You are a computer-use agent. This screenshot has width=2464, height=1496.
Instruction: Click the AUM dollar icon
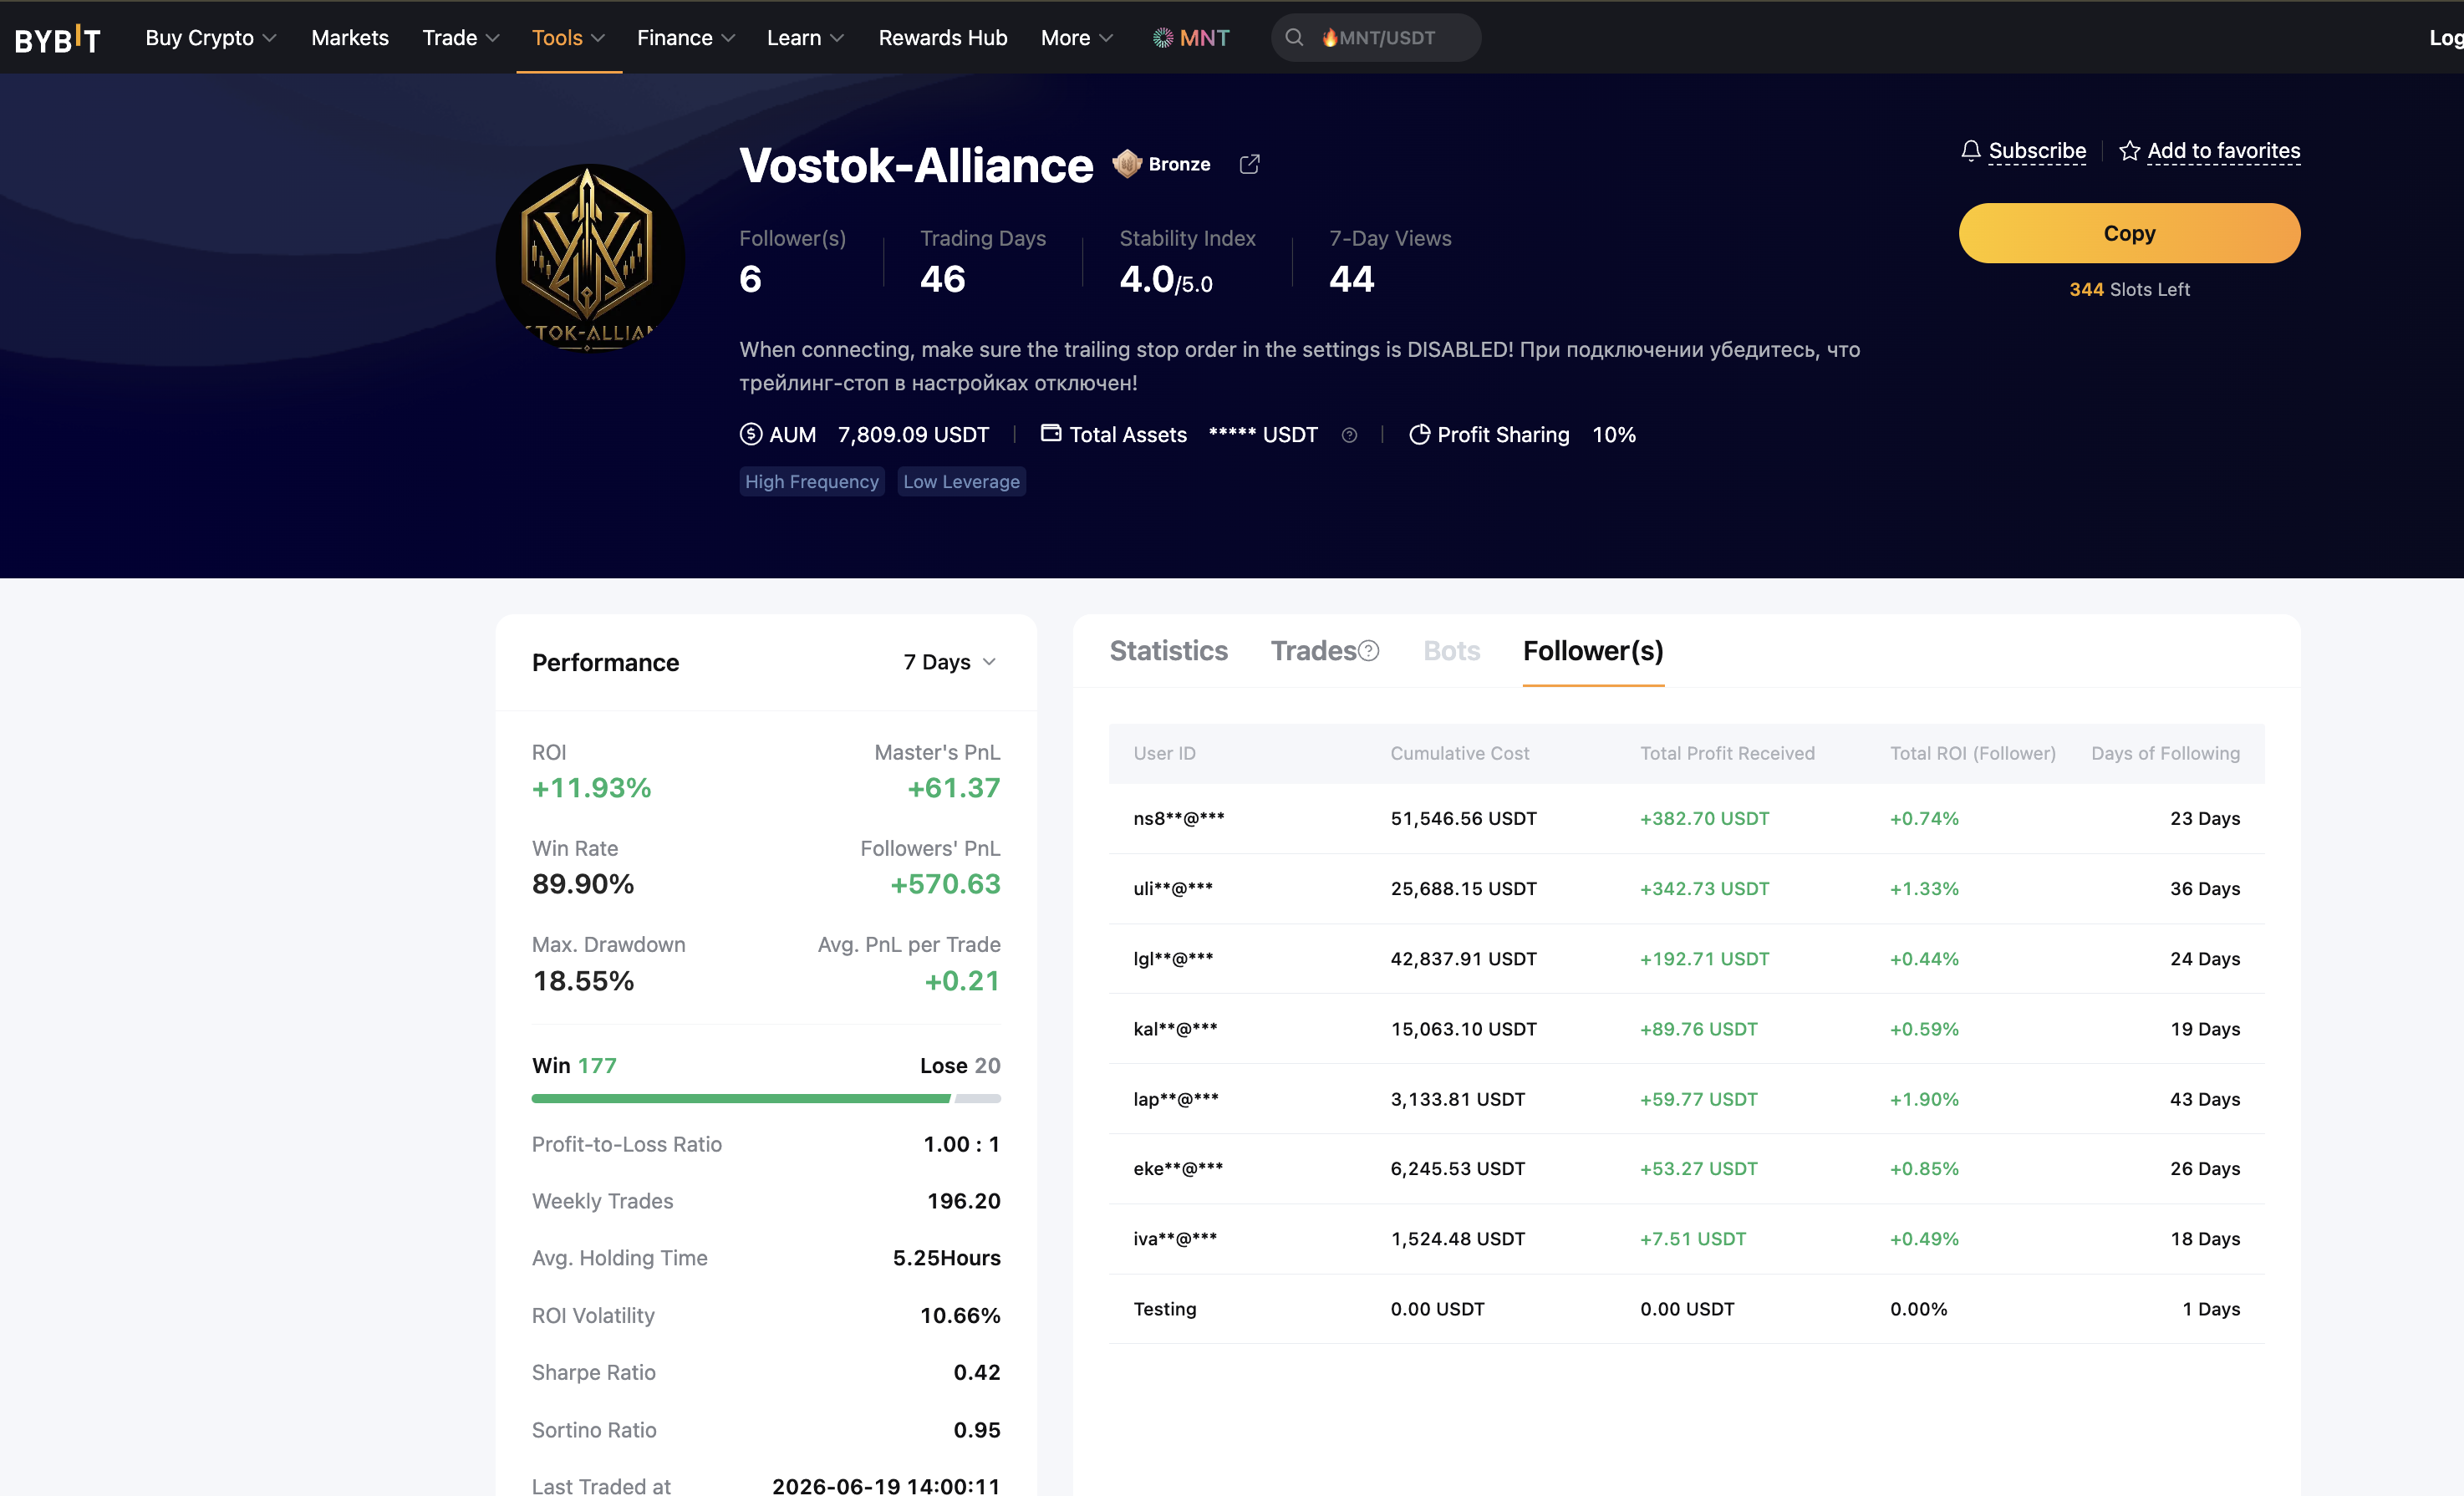750,434
